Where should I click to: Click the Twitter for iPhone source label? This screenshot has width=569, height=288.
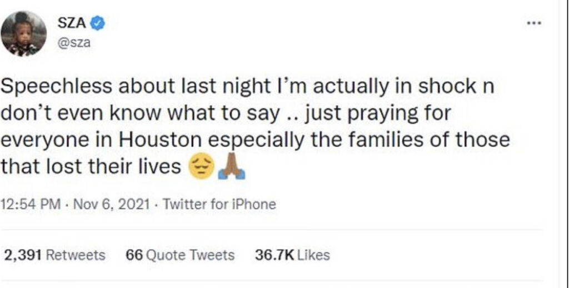click(219, 204)
